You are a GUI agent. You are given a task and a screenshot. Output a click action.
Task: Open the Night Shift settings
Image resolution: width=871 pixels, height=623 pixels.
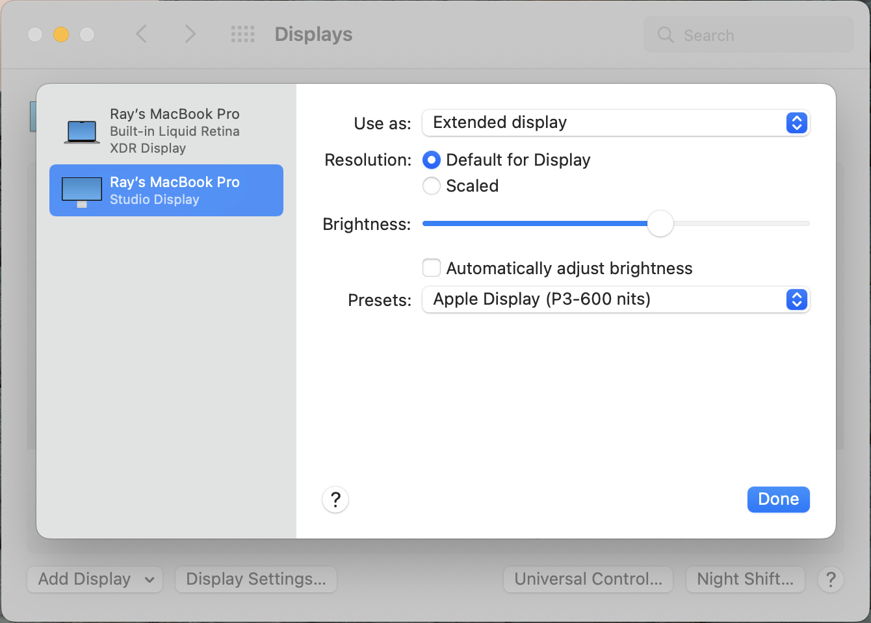click(745, 579)
